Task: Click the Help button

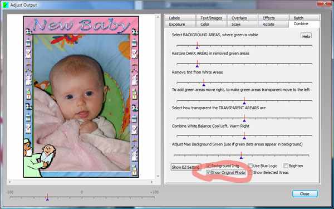Action: [x=306, y=36]
